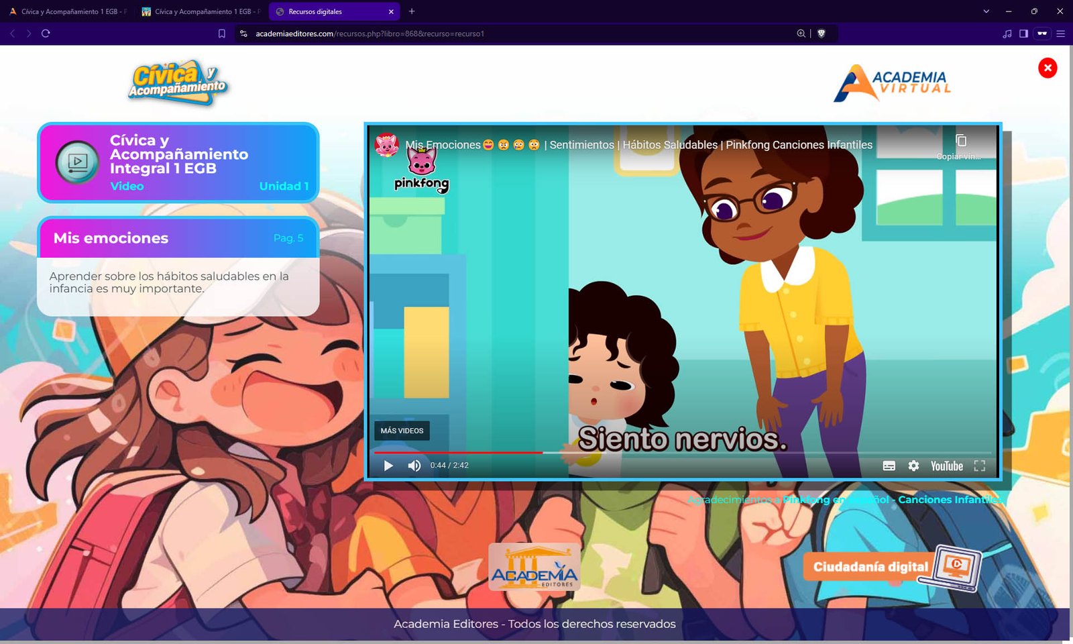
Task: Open the video player settings gear
Action: [x=913, y=466]
